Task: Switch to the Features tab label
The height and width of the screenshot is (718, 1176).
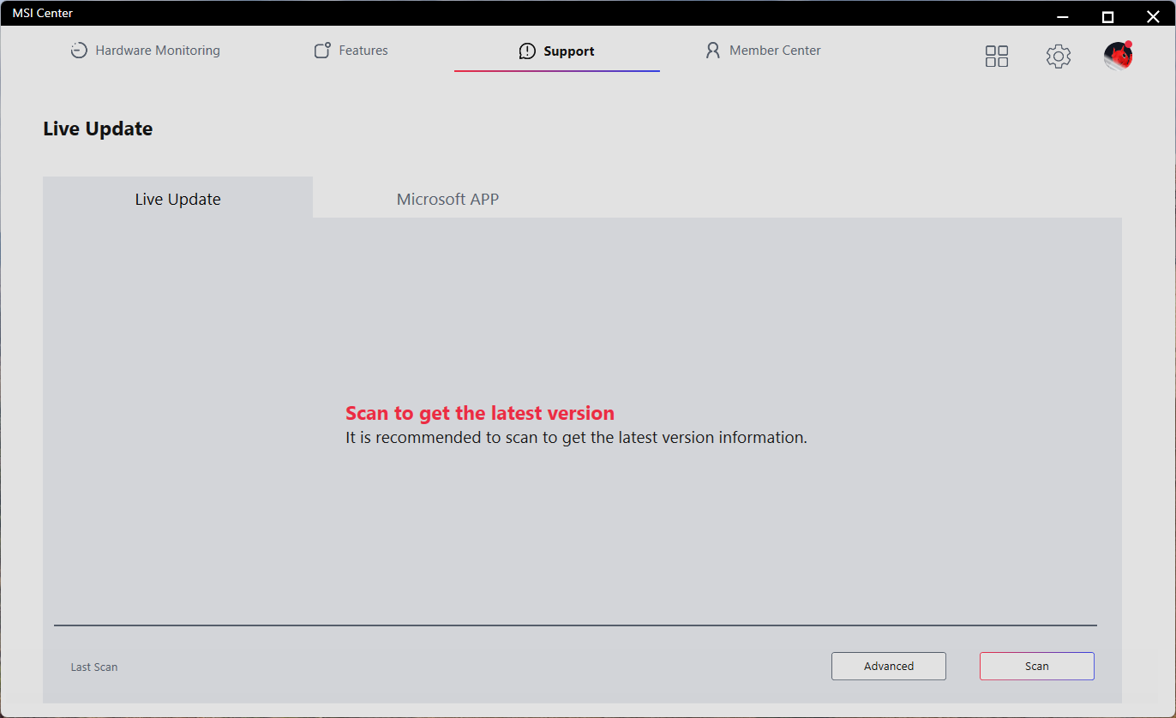Action: pyautogui.click(x=363, y=51)
